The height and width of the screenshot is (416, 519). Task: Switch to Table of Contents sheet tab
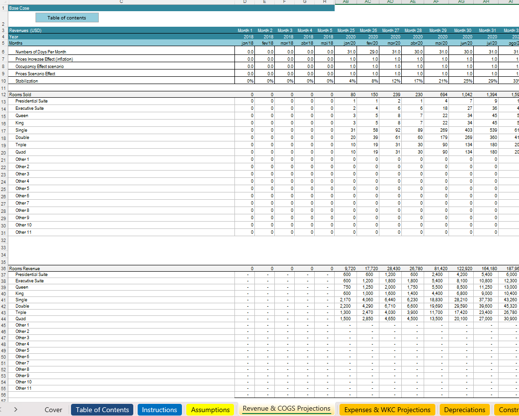tap(102, 410)
